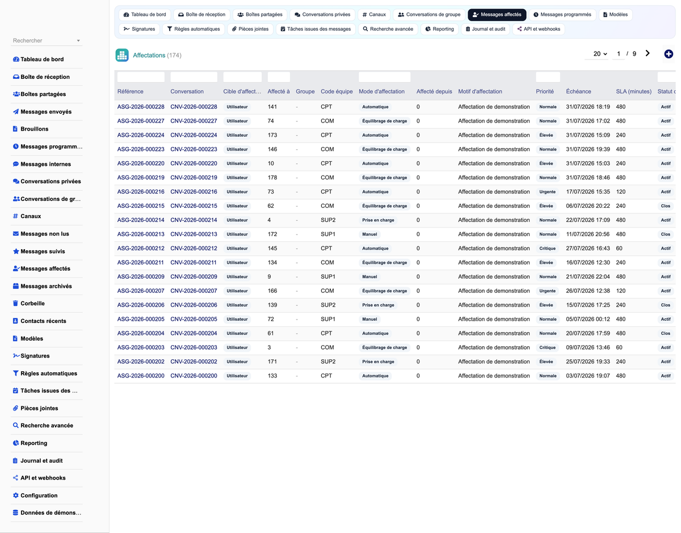Click the database icon for Données de démonstration

click(x=15, y=513)
